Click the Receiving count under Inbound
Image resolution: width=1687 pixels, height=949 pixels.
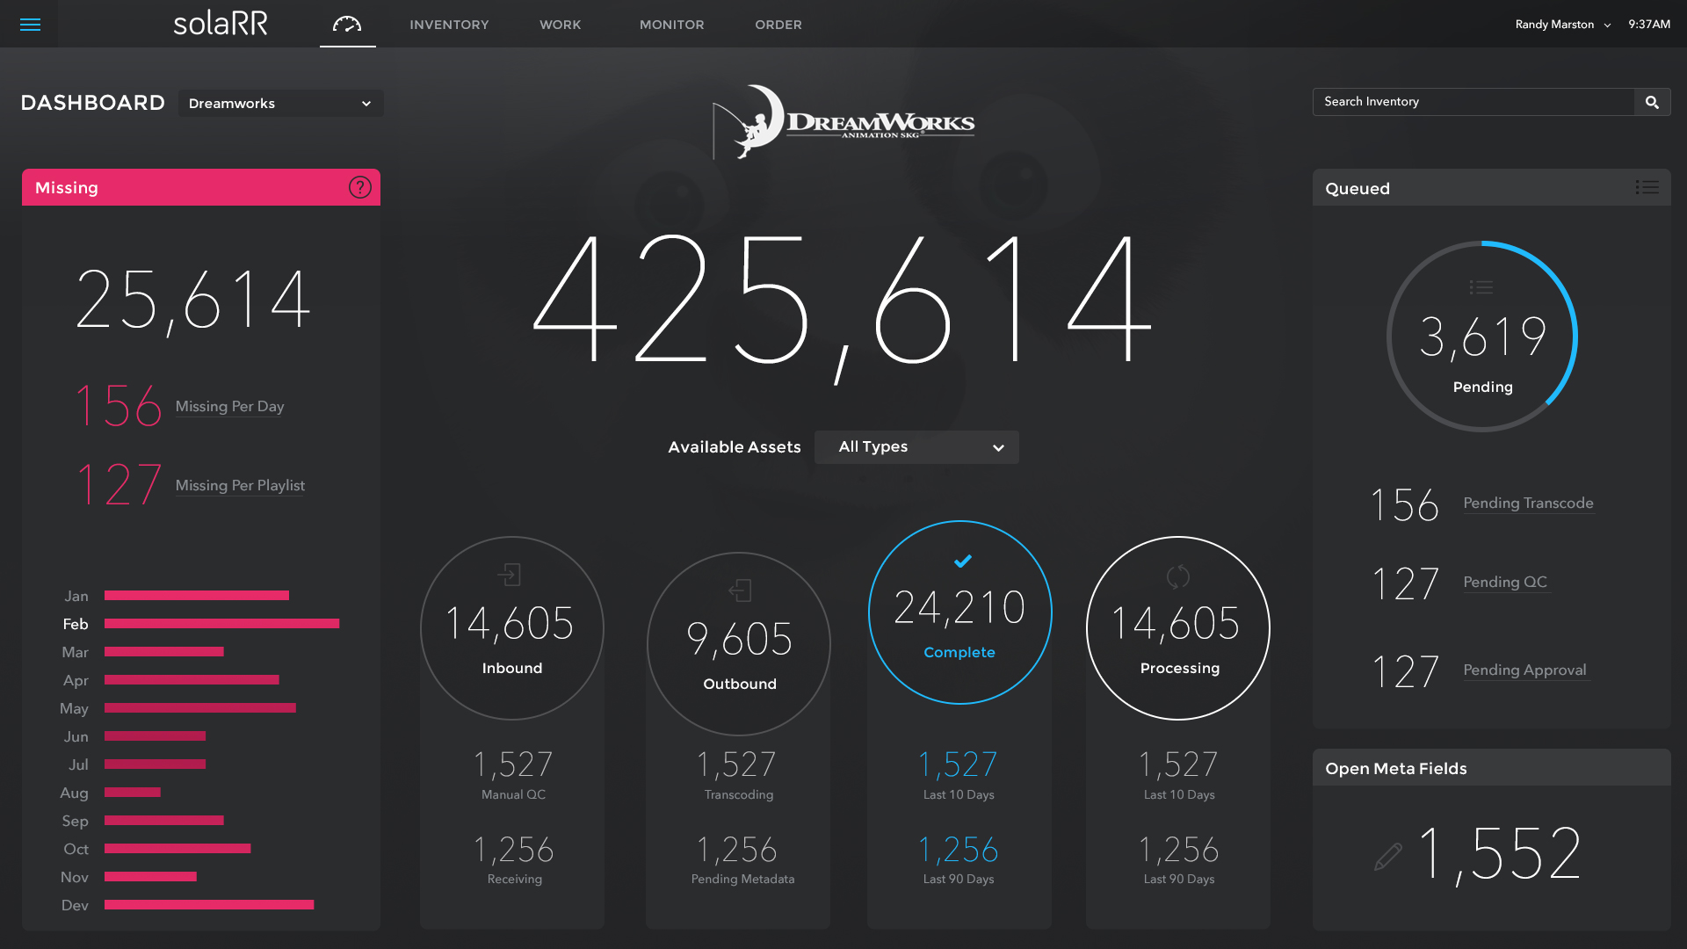point(513,851)
